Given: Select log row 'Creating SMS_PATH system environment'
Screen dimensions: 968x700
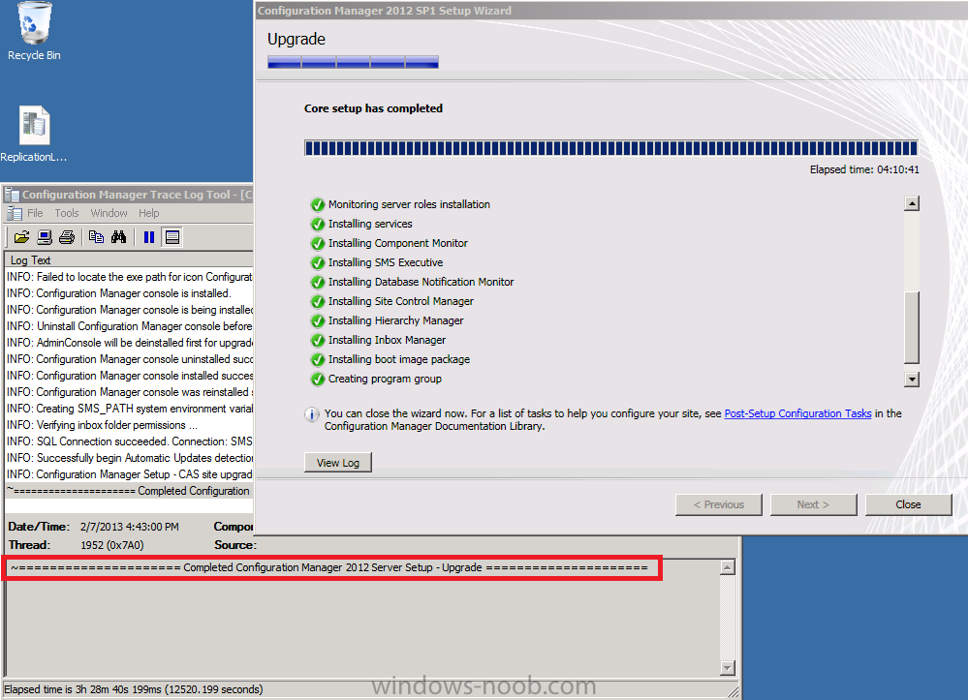Looking at the screenshot, I should 129,409.
